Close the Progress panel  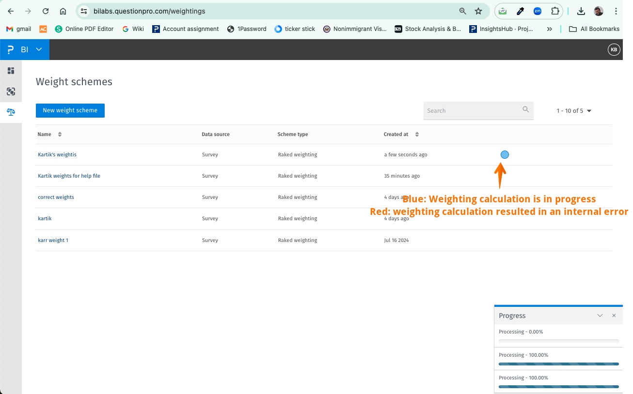tap(614, 316)
